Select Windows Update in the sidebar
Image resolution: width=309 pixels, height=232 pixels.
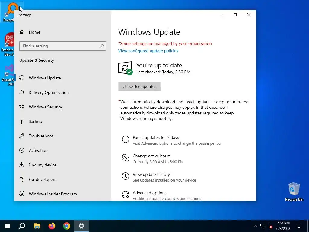tap(63, 78)
